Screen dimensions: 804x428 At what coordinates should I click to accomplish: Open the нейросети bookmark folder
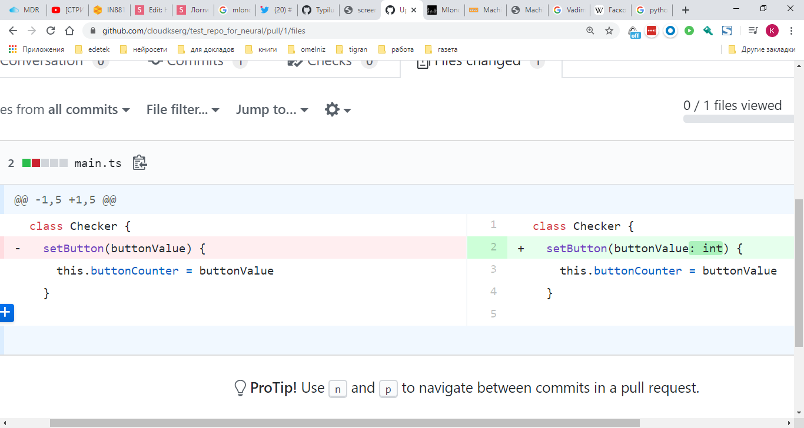point(143,49)
